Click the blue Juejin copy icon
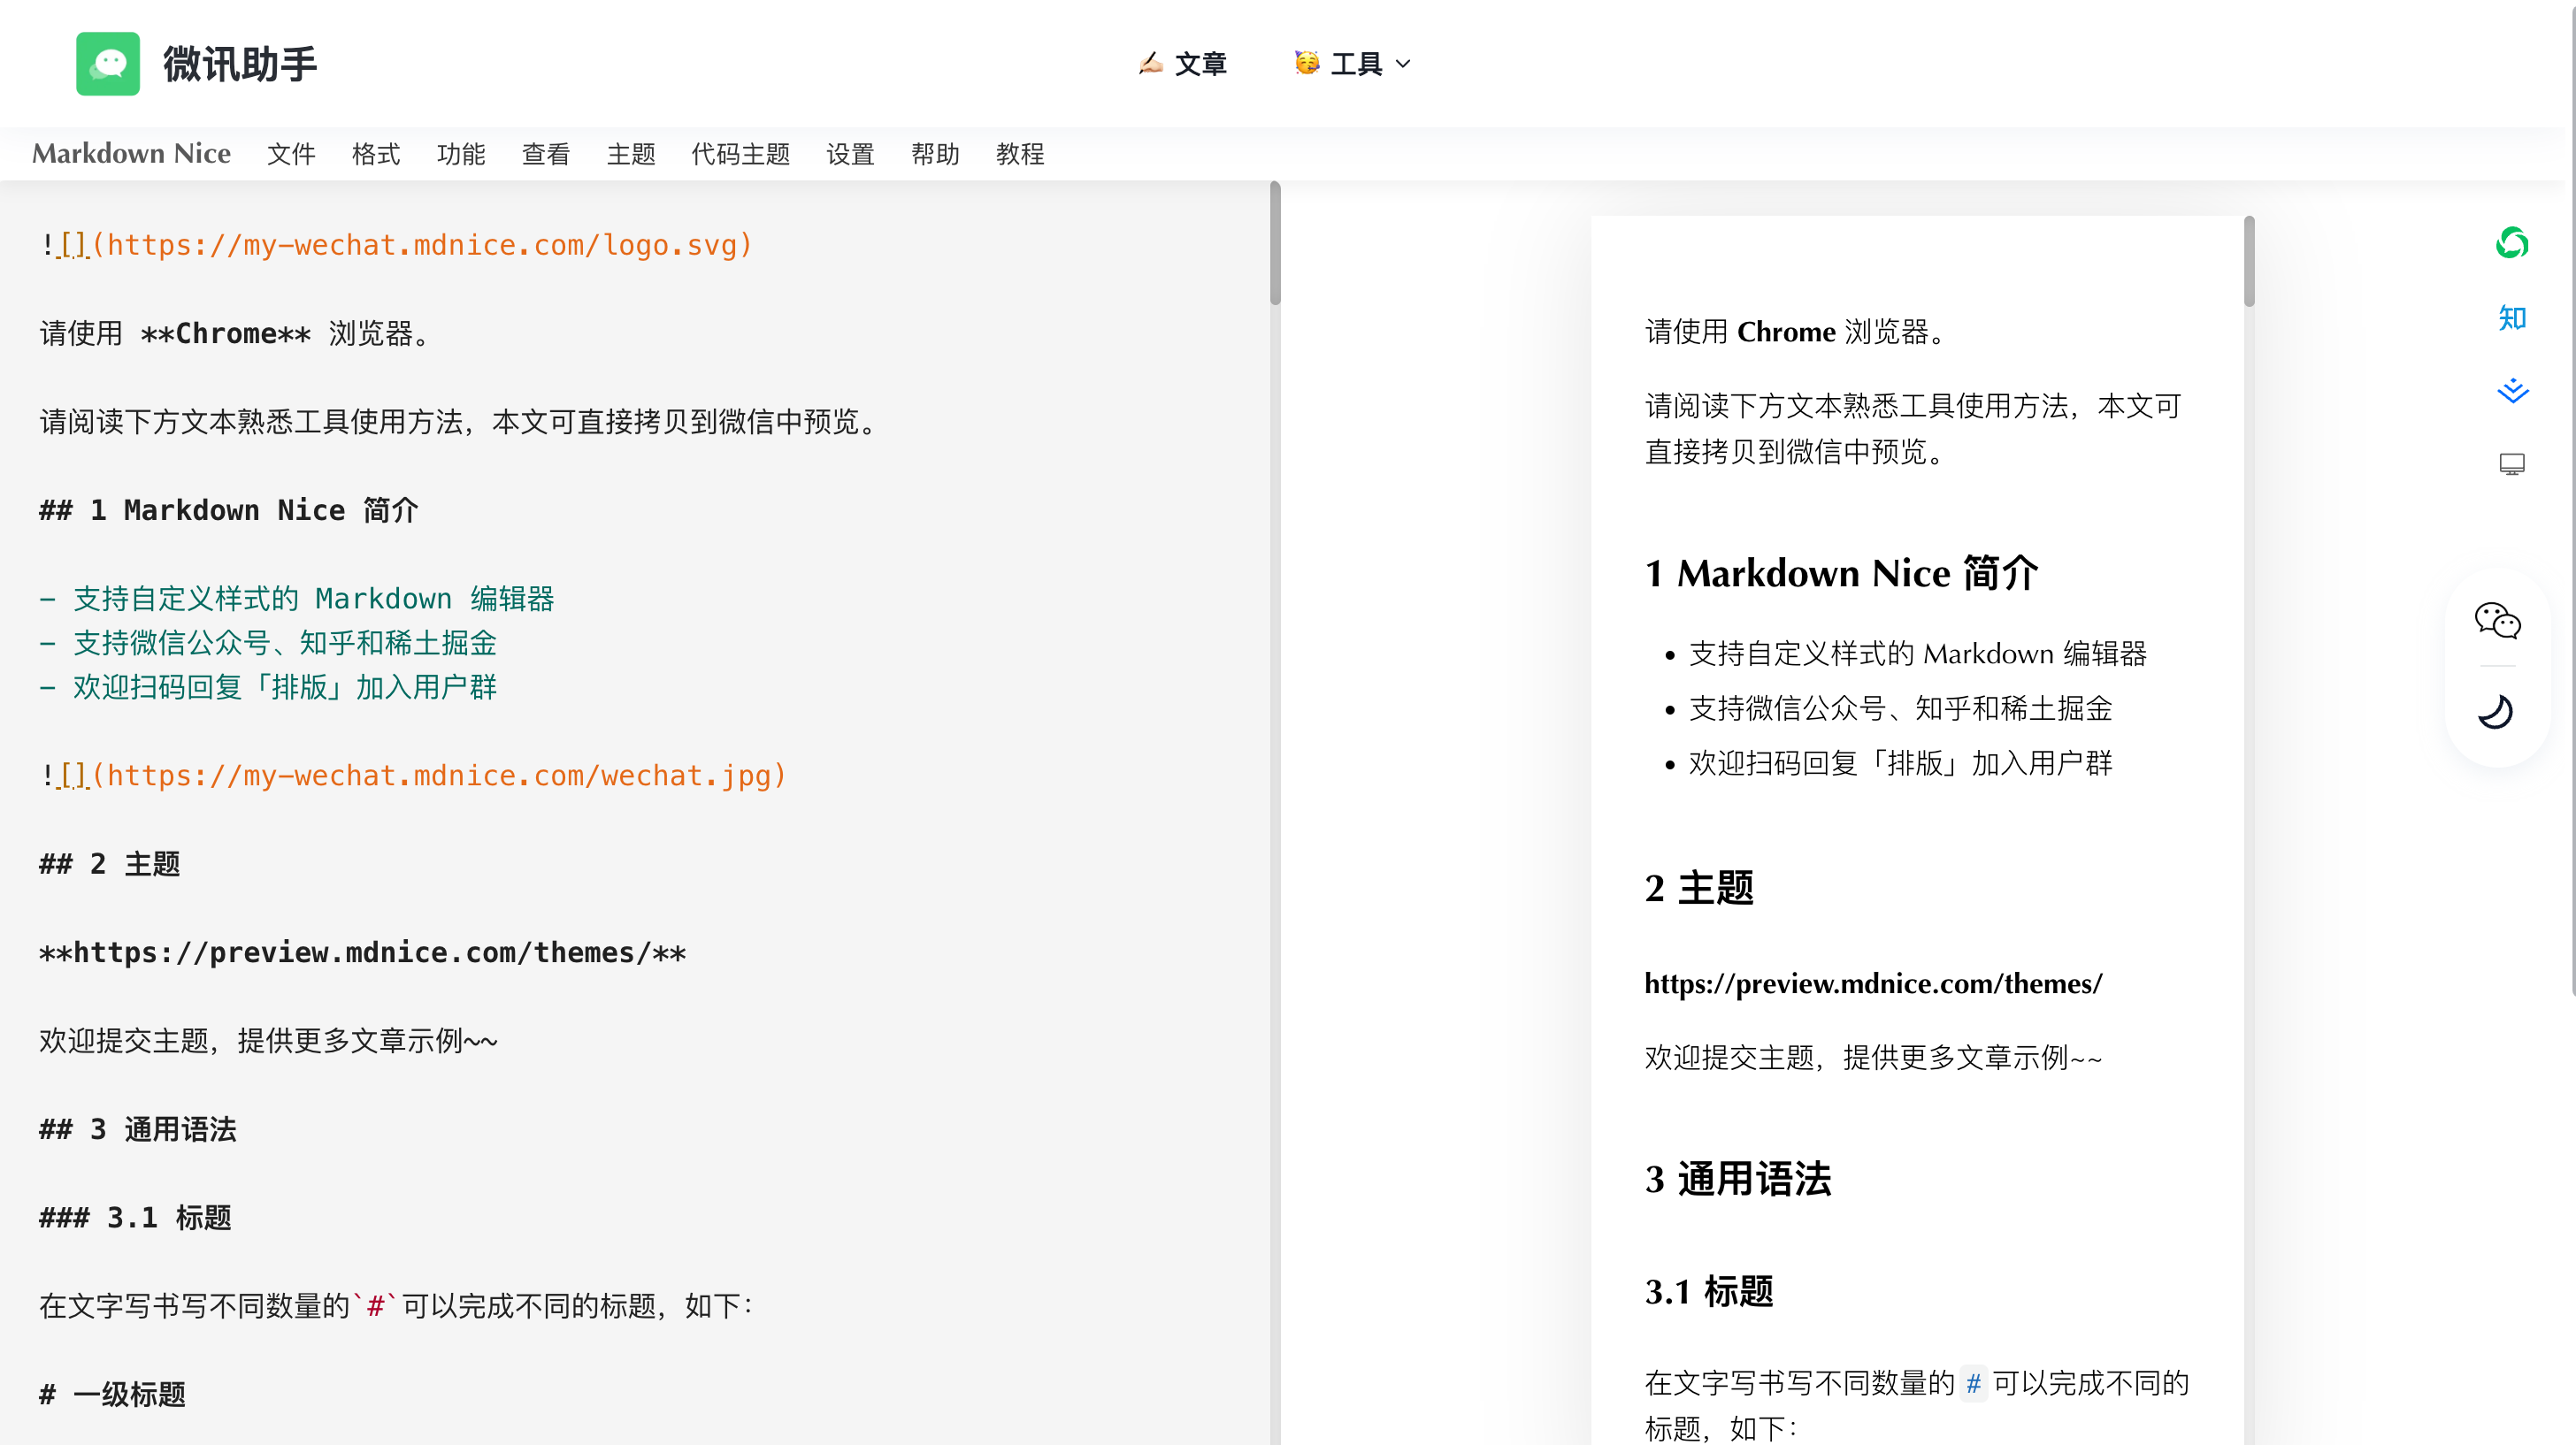The width and height of the screenshot is (2576, 1445). tap(2511, 390)
